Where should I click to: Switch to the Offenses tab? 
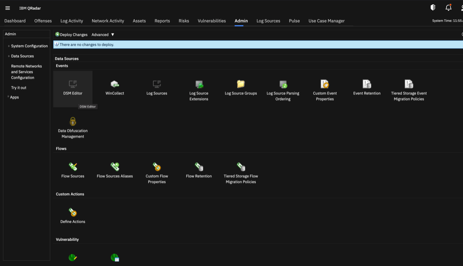pos(43,21)
